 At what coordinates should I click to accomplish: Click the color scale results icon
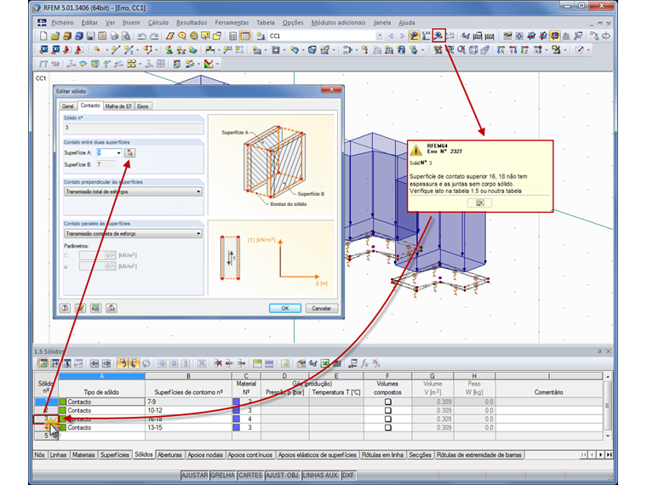(209, 64)
